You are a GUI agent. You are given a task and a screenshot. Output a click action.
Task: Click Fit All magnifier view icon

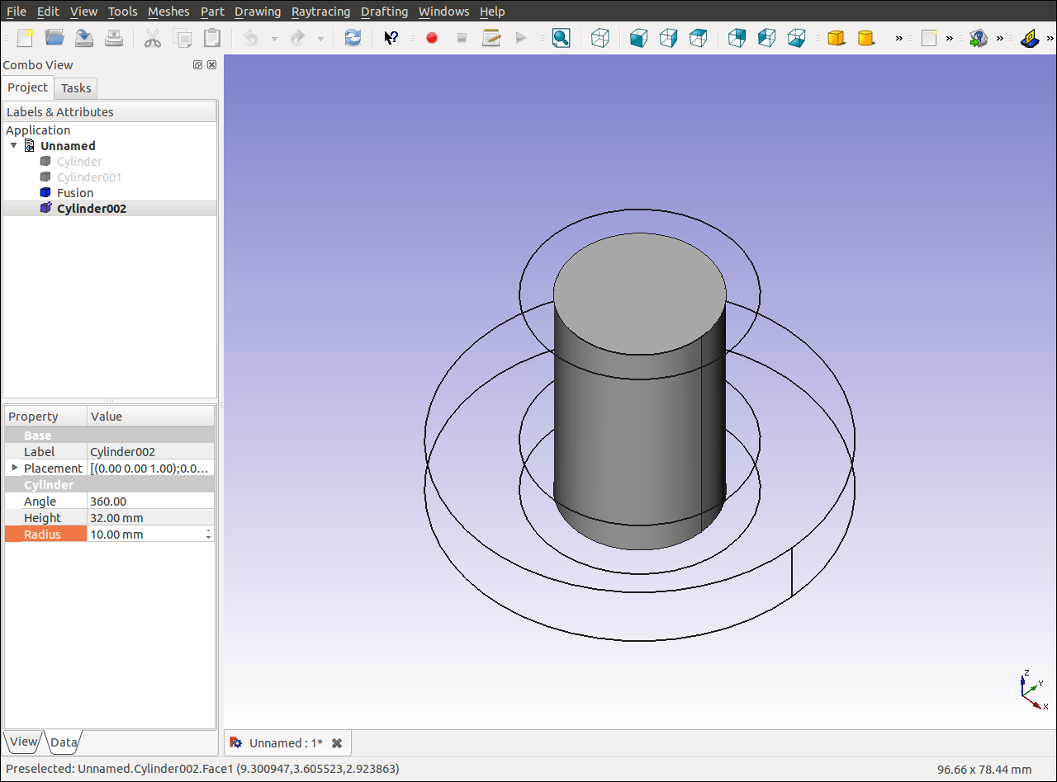[561, 38]
